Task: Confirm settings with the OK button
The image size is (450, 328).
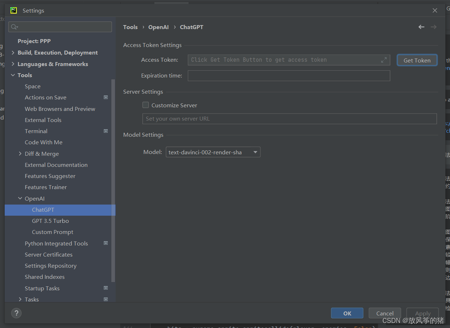Action: (x=347, y=313)
